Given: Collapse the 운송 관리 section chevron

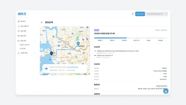Looking at the screenshot, I should click(x=35, y=41).
